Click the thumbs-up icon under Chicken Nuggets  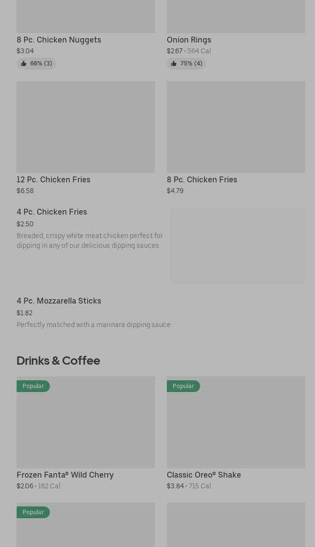click(23, 64)
